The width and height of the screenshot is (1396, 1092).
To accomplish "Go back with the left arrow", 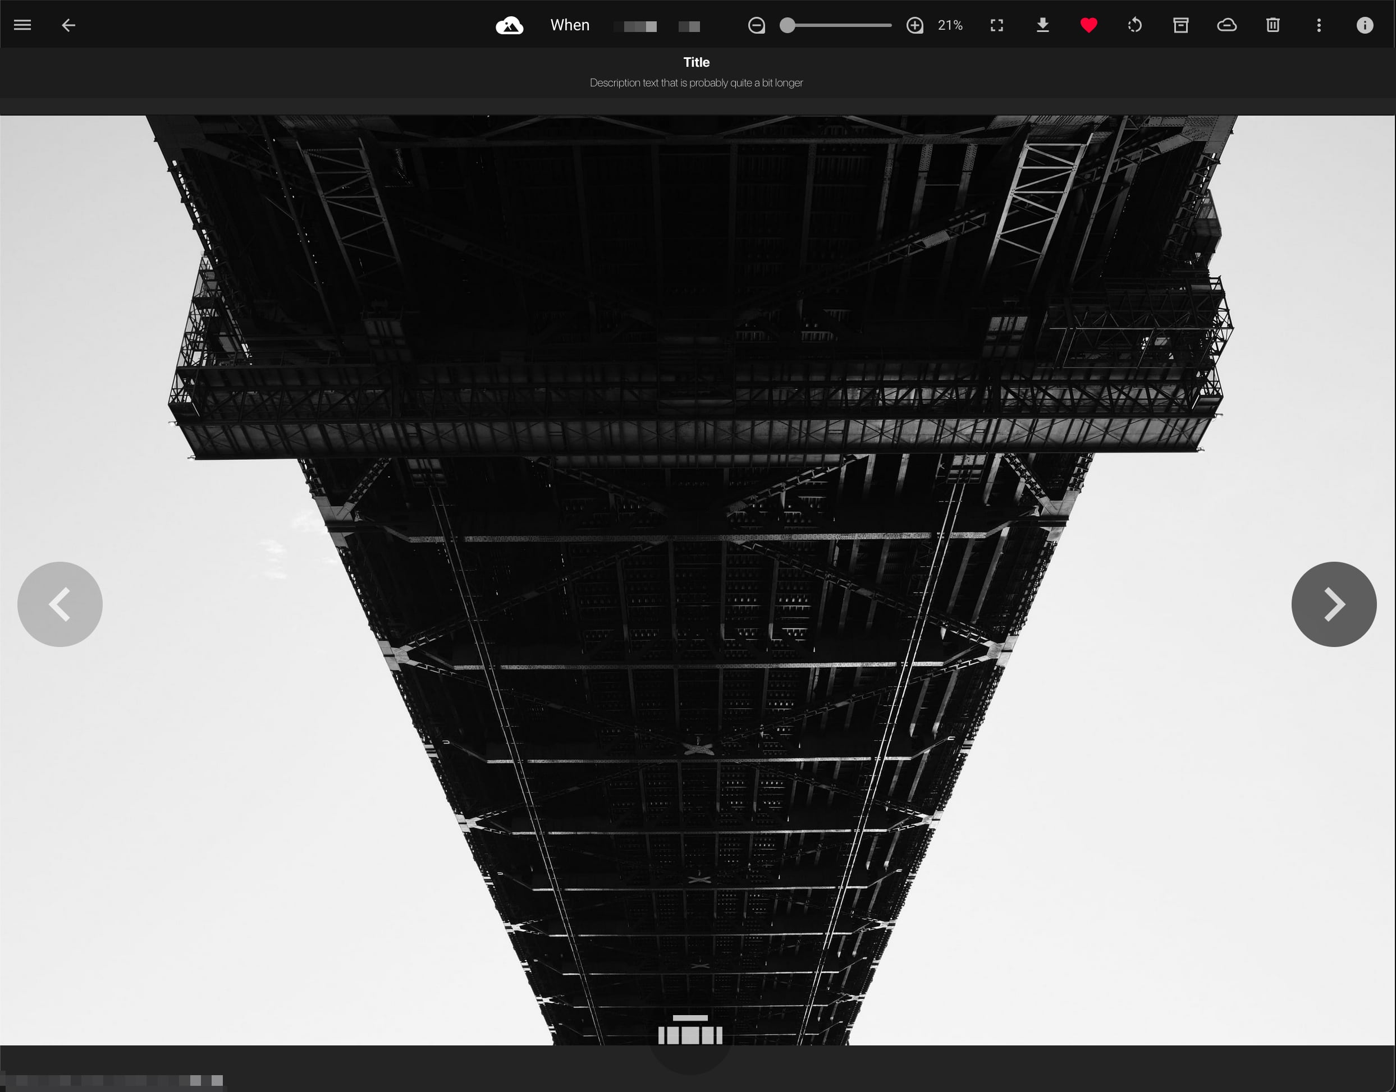I will point(68,25).
